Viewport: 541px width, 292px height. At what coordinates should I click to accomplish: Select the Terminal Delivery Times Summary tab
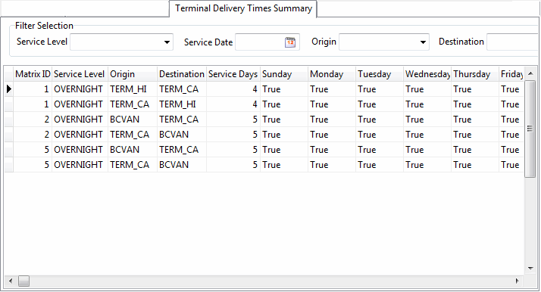pyautogui.click(x=243, y=8)
